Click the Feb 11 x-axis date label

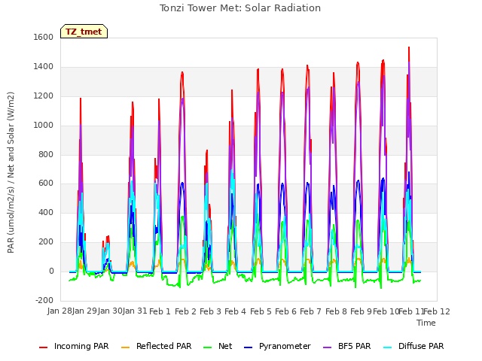pos(411,311)
